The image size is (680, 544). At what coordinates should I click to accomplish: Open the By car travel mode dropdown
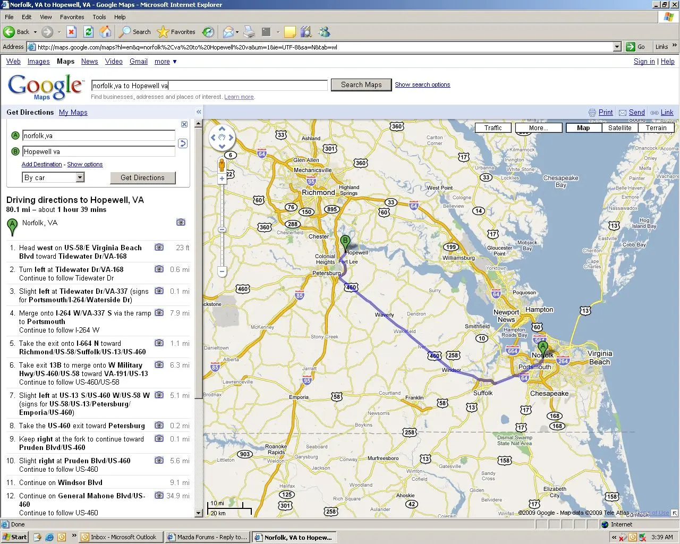53,177
